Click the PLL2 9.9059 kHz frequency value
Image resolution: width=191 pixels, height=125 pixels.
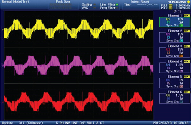point(183,8)
